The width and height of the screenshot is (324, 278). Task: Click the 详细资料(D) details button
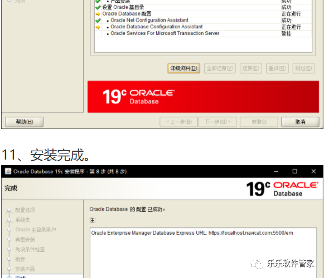coord(183,68)
